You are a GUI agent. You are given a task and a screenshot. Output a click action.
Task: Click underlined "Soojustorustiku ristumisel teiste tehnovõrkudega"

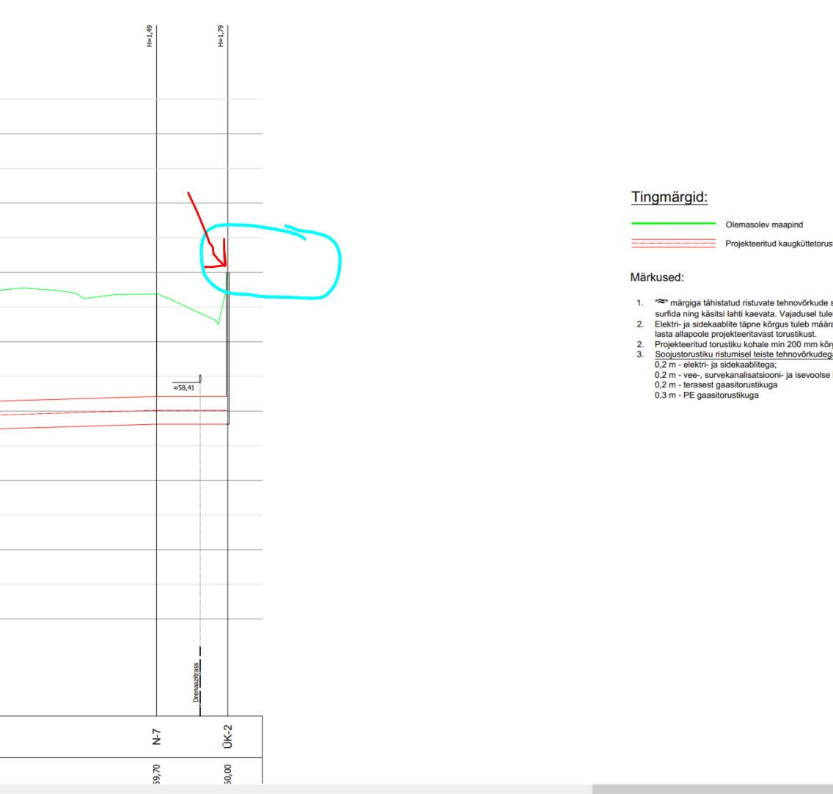click(x=744, y=354)
